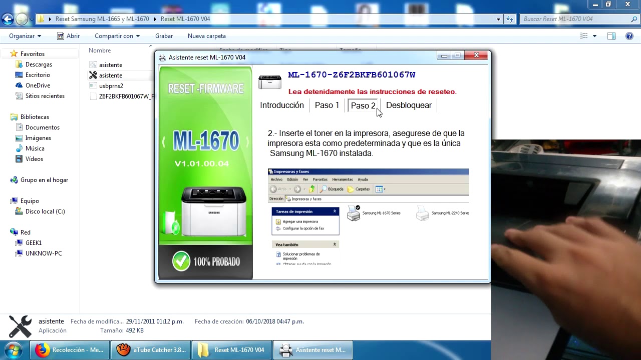Click the Grabar toolbar button

click(164, 36)
